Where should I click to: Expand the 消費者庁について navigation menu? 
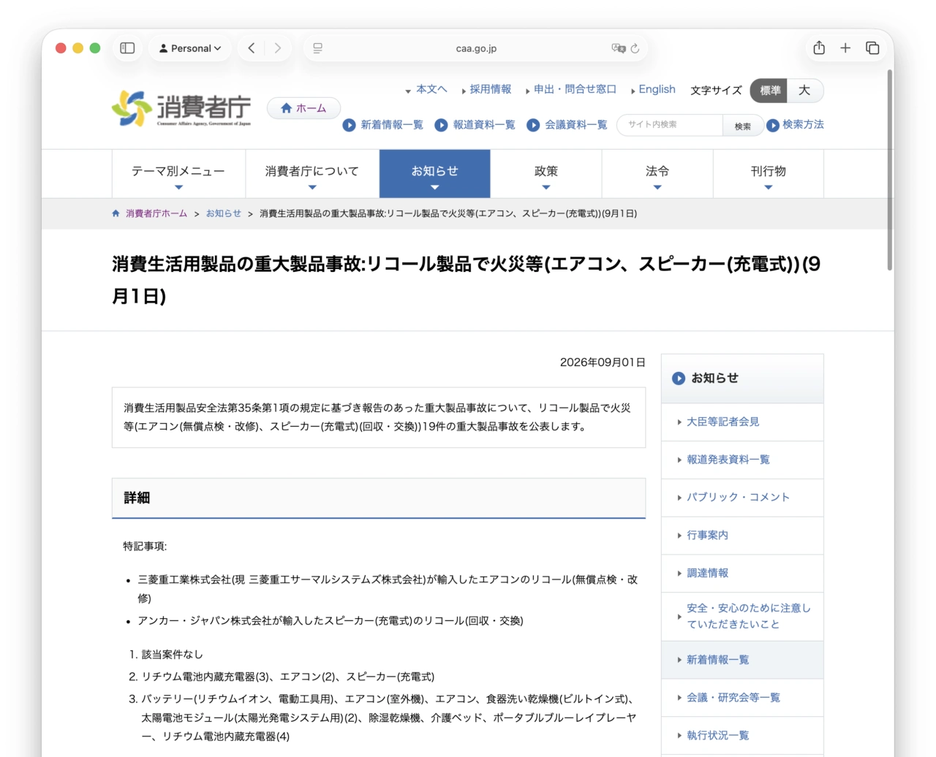click(312, 174)
